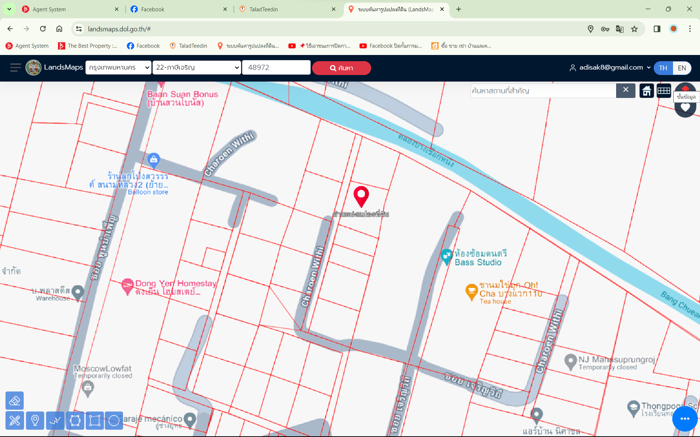The width and height of the screenshot is (700, 437).
Task: Select the polygon drawing tool
Action: [x=75, y=421]
